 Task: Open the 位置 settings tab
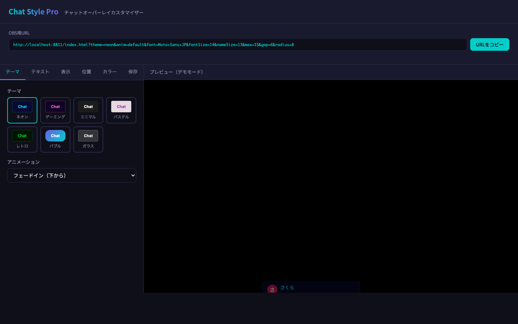[x=86, y=72]
